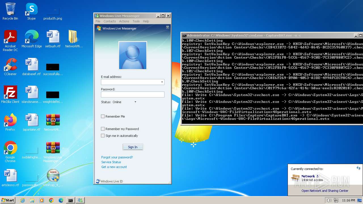Viewport: 363px width, 204px height.
Task: Click the Password input field
Action: click(x=132, y=94)
